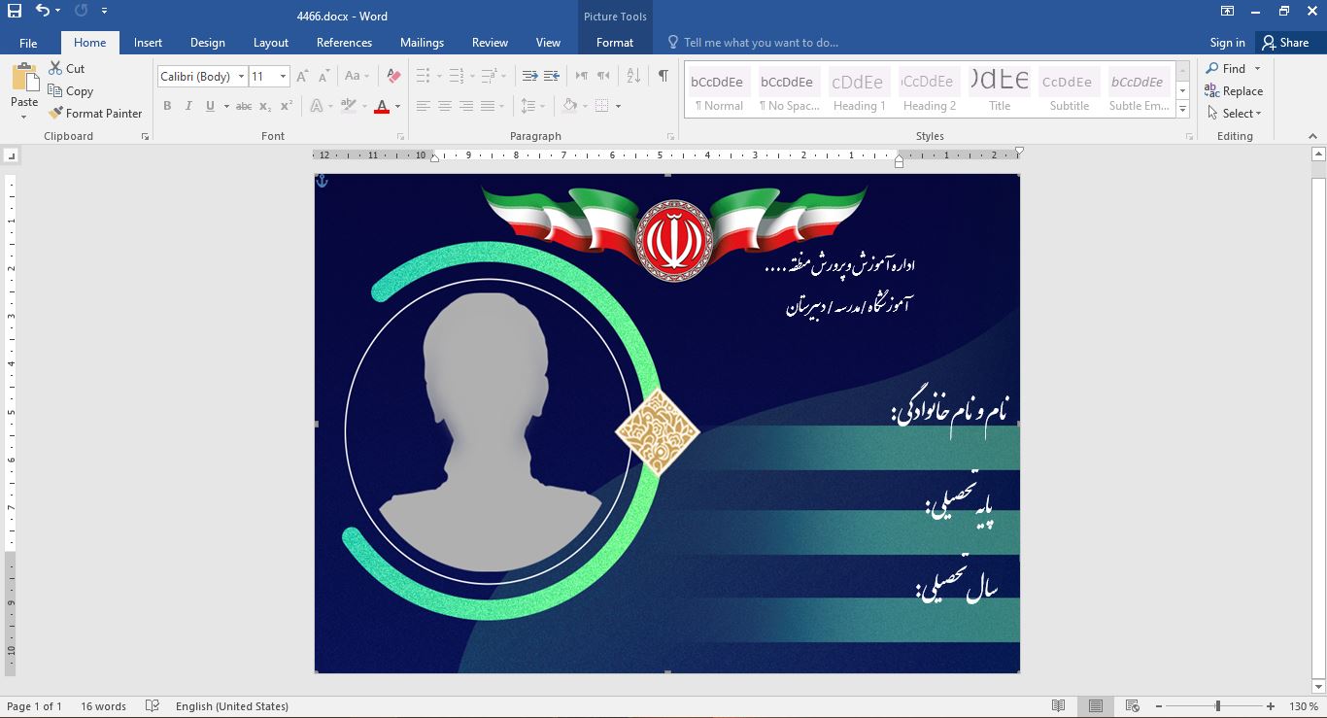Click the Text Highlight Color button
Screen dimensions: 1327x718
348,106
